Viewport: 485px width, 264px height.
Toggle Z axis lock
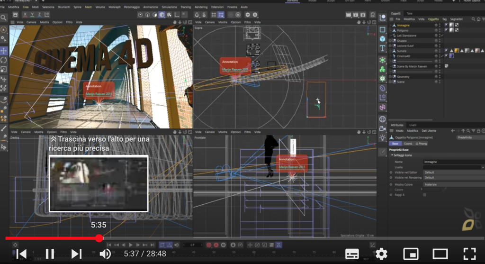(x=39, y=15)
